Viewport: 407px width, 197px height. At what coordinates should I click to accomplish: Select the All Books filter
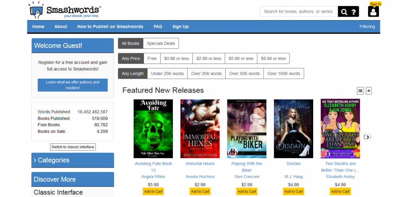point(130,43)
